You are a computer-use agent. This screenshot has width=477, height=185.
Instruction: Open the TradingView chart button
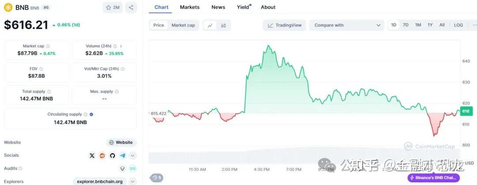285,25
